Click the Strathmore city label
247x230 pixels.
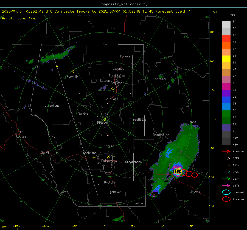(134, 162)
